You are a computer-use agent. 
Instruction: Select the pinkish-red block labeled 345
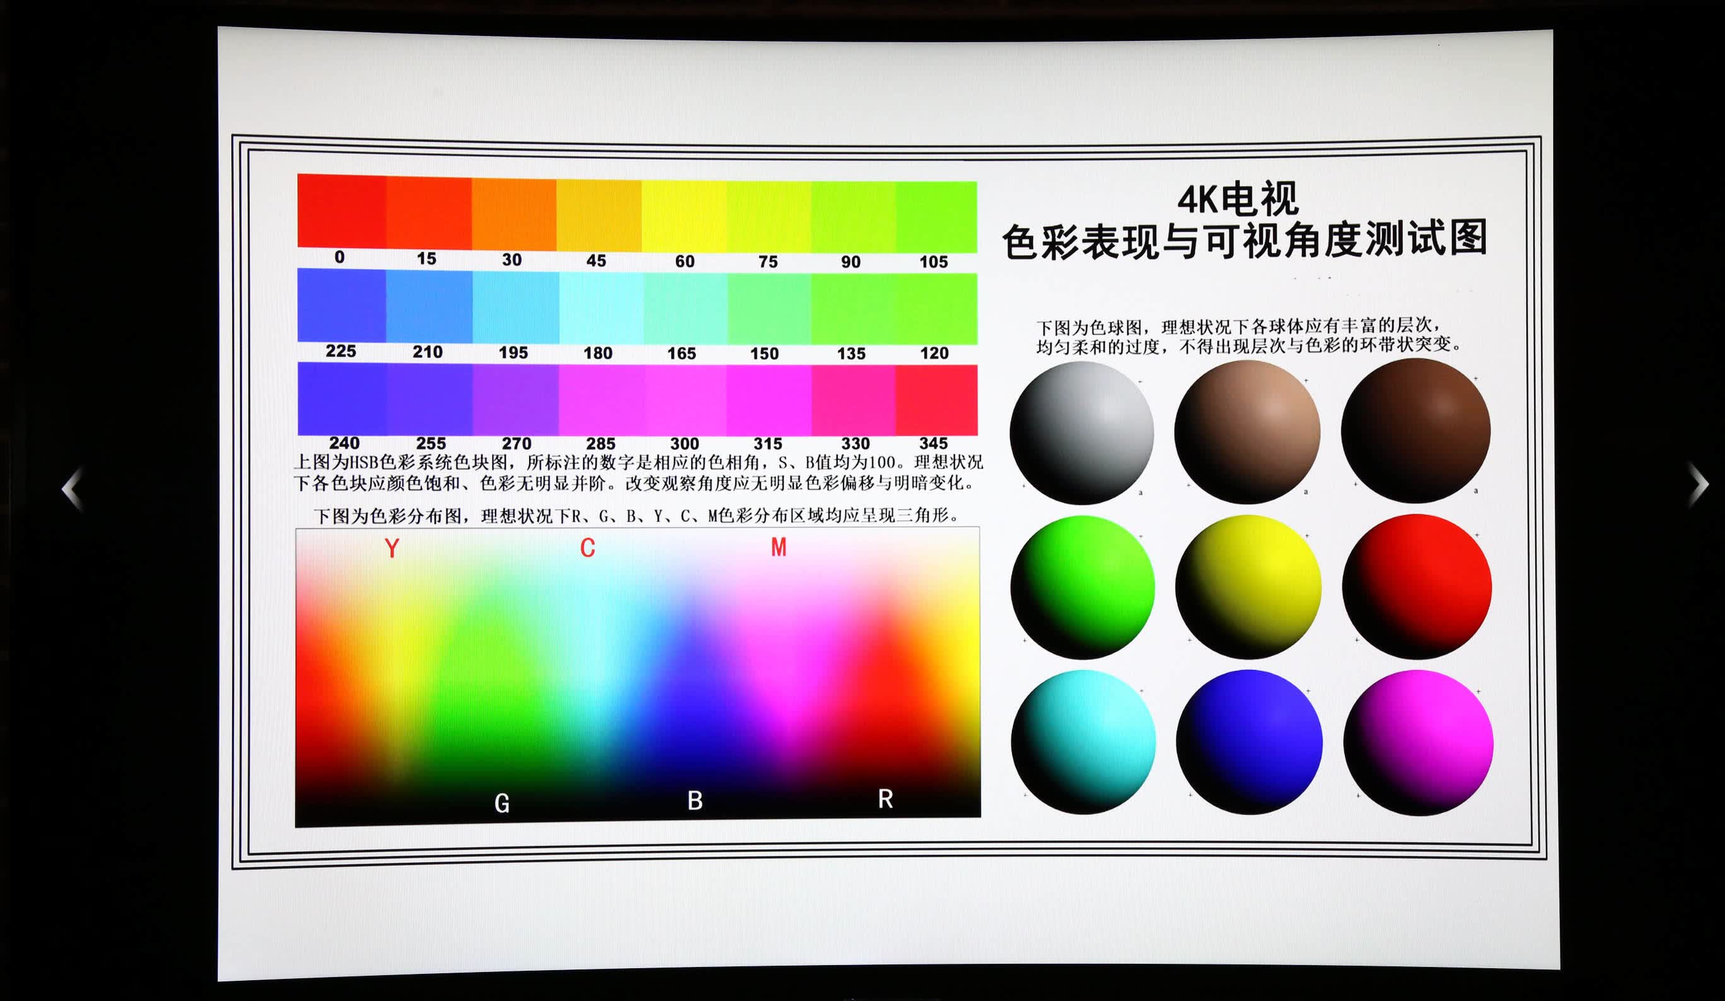[936, 400]
